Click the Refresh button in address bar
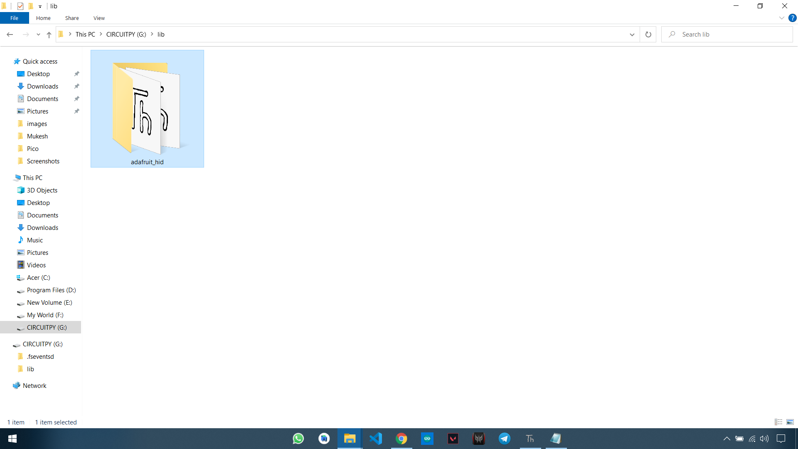 tap(648, 35)
